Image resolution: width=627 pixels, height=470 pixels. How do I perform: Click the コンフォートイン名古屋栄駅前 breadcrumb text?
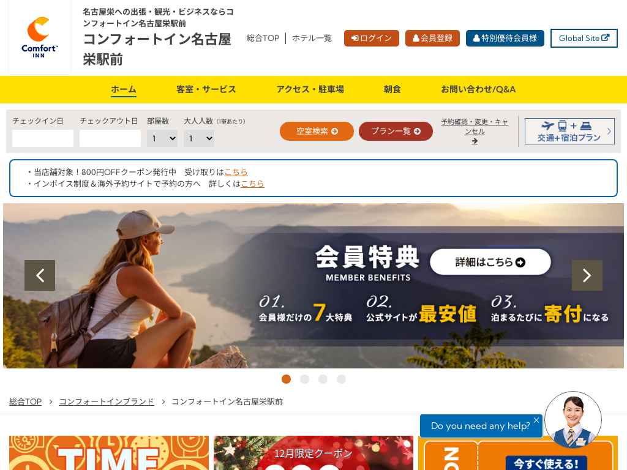227,401
